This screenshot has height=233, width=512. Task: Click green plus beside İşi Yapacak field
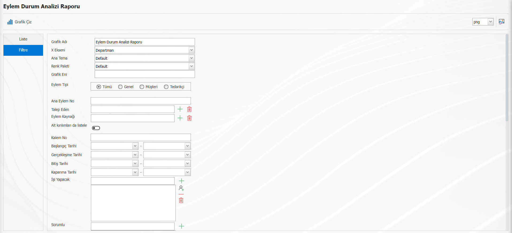click(182, 181)
